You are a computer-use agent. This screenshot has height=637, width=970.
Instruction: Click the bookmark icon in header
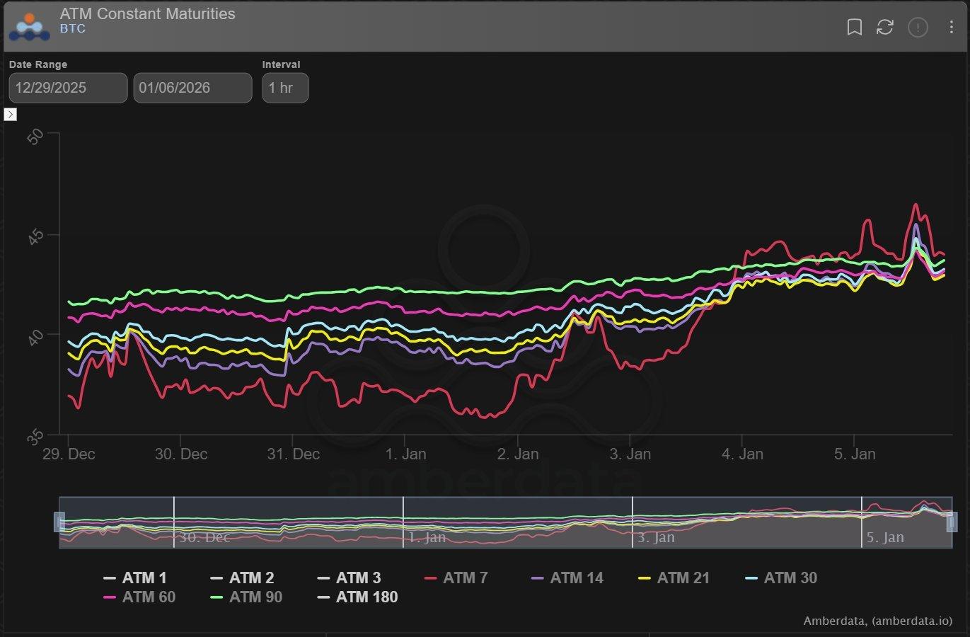[854, 28]
